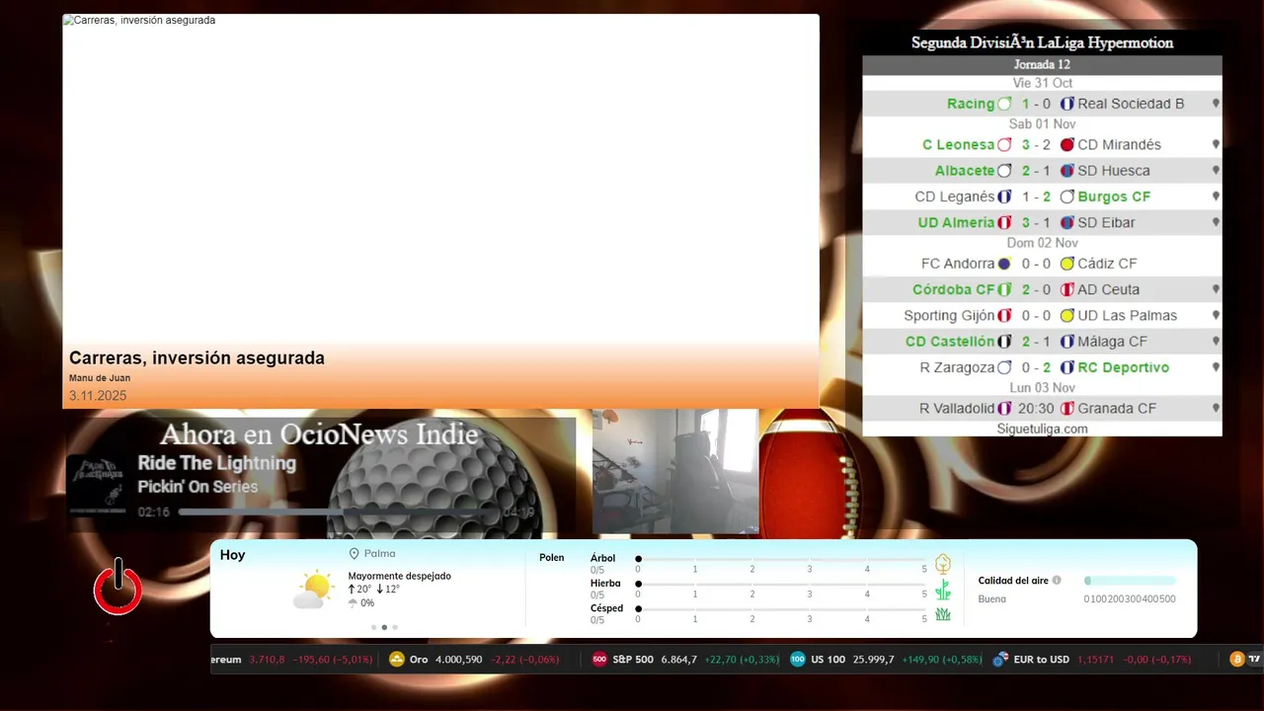Click the Hierba plant pollen icon
Viewport: 1264px width, 711px height.
[x=943, y=590]
